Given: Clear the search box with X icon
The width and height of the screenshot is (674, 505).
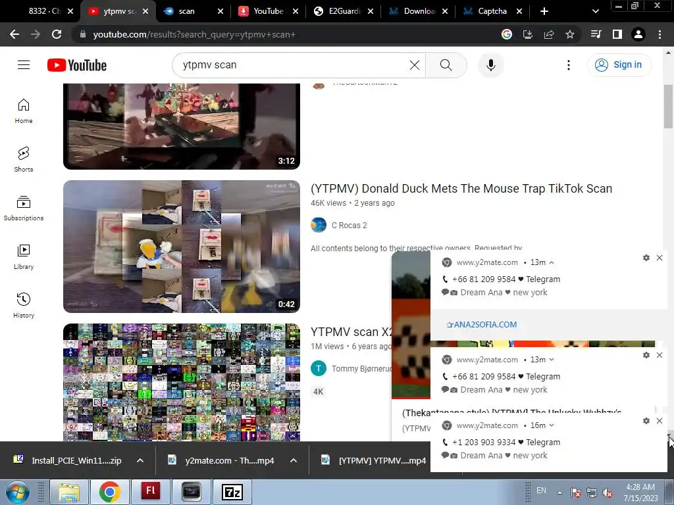Looking at the screenshot, I should pos(415,65).
